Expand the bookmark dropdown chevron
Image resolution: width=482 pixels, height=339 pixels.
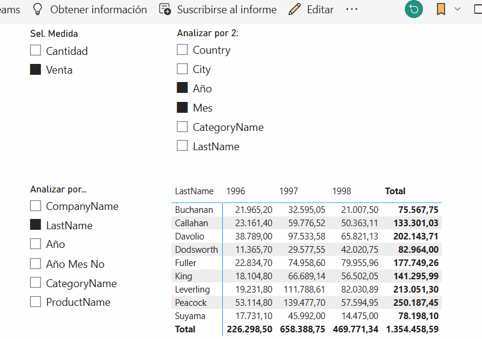(x=457, y=9)
